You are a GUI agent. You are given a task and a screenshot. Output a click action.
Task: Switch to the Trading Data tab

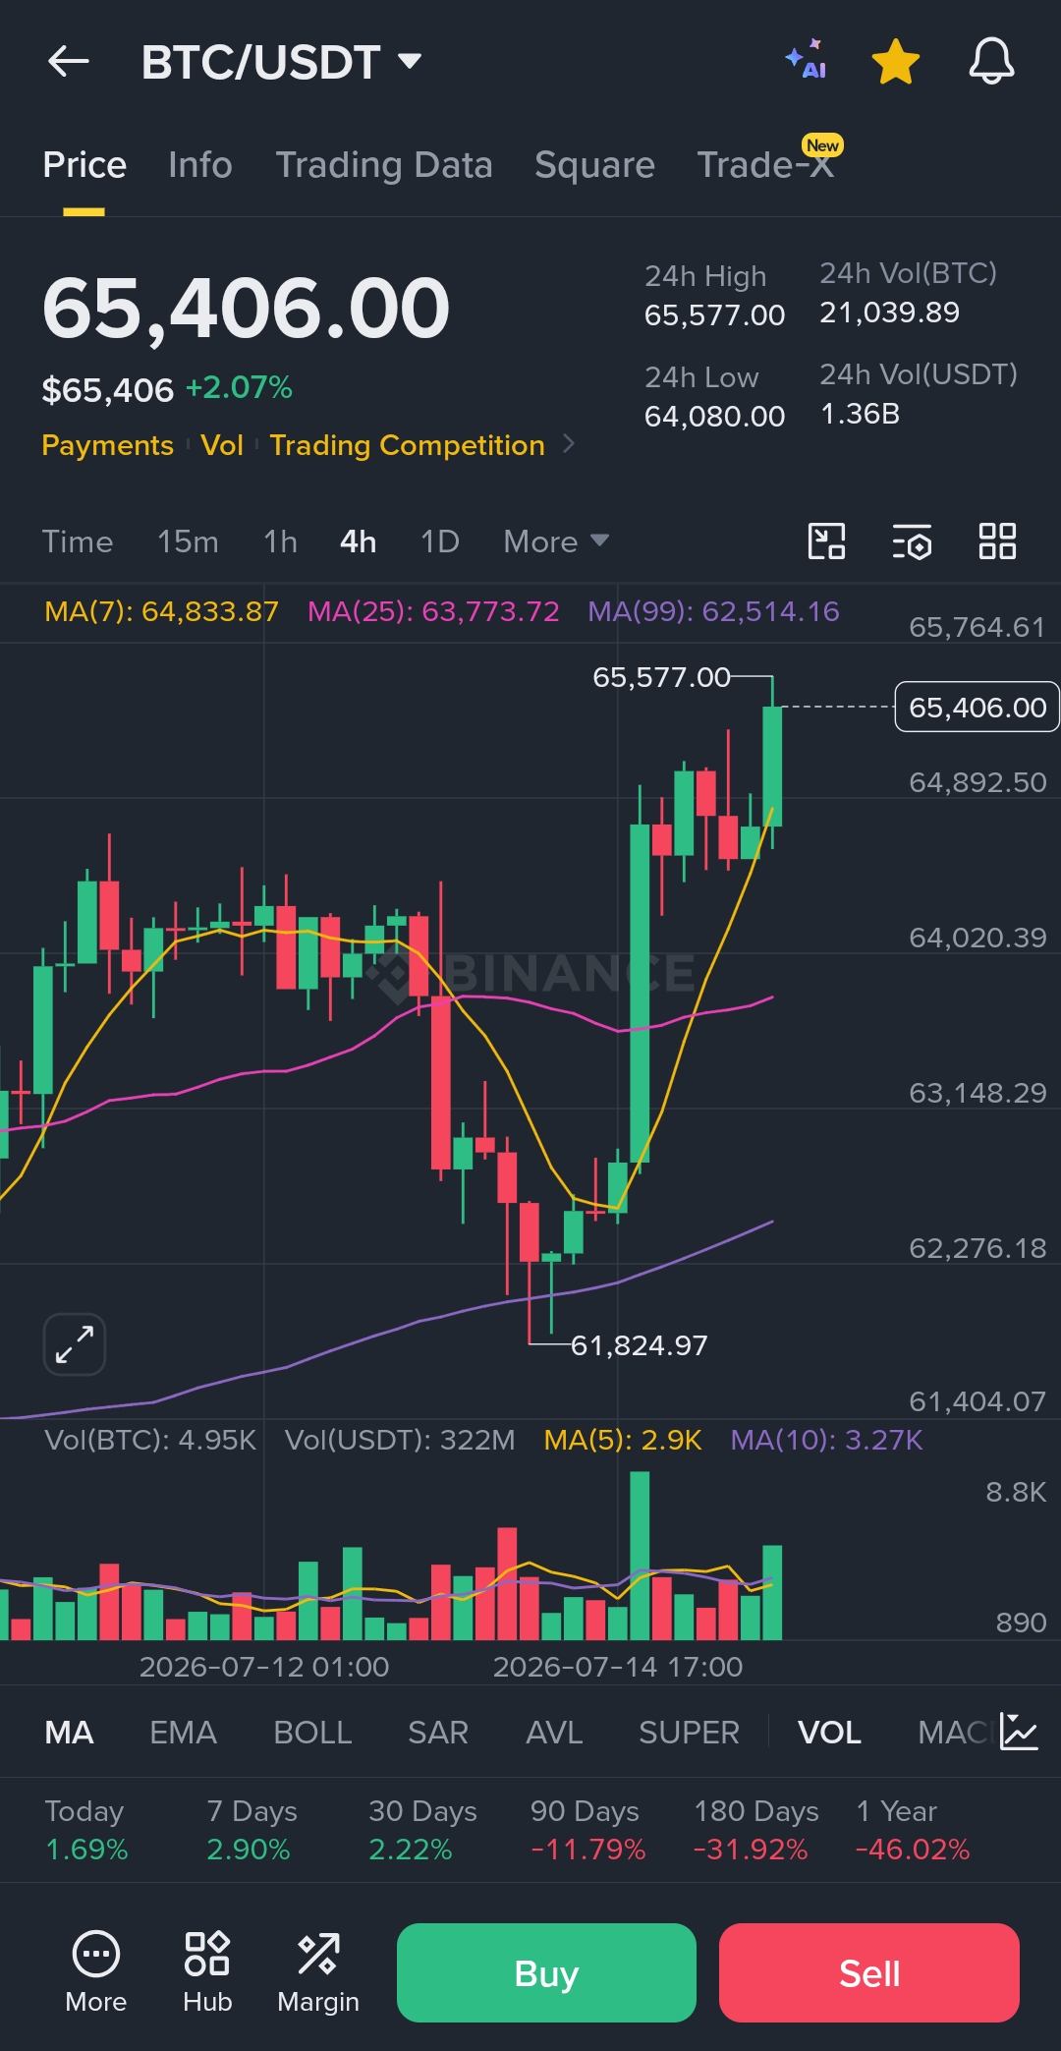point(384,165)
